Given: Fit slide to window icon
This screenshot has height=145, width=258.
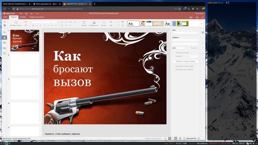Looking at the screenshot, I should coord(176,139).
